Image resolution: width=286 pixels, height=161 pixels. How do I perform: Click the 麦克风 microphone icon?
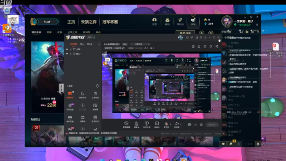tap(166, 125)
